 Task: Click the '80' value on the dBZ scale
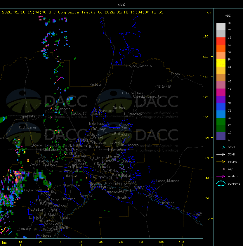tap(230, 23)
